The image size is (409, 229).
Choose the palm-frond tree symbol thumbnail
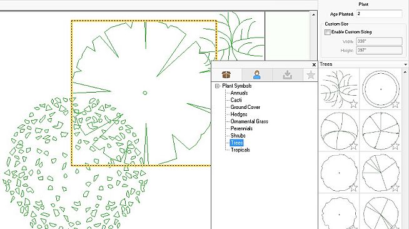tap(339, 89)
